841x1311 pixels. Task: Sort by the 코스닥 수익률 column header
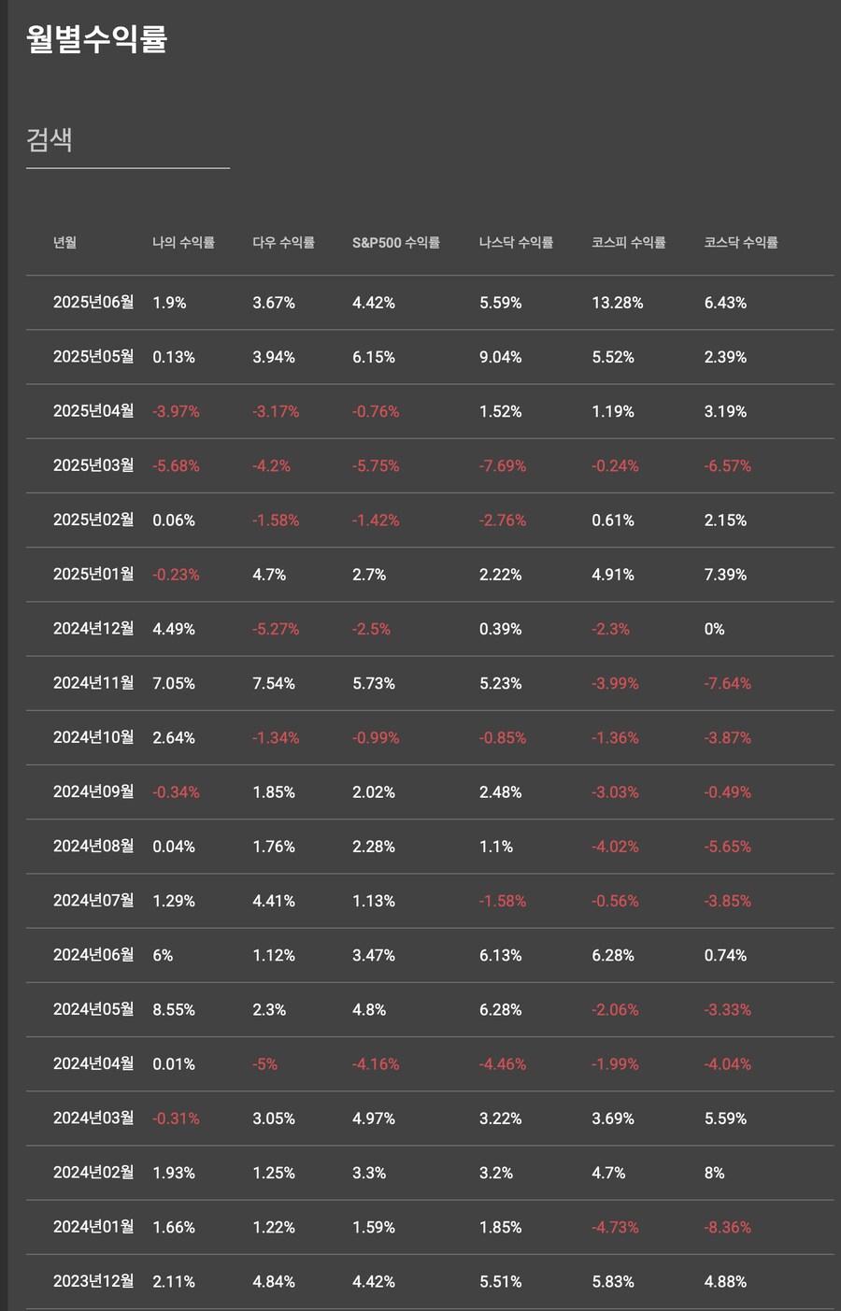click(x=740, y=243)
